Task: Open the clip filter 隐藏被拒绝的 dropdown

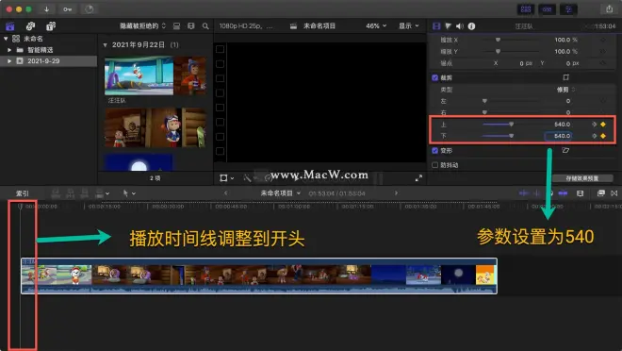Action: (x=143, y=25)
